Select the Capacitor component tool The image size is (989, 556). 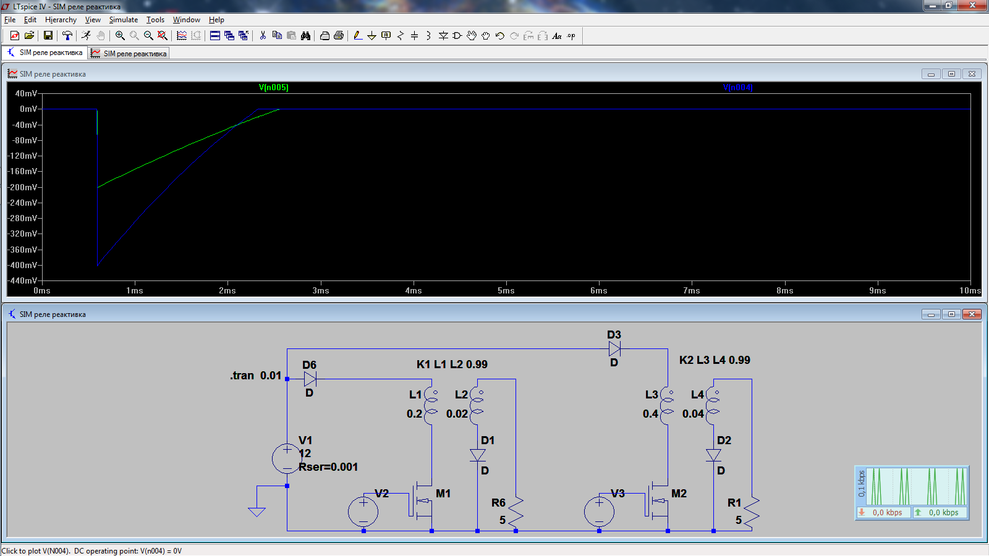coord(414,36)
